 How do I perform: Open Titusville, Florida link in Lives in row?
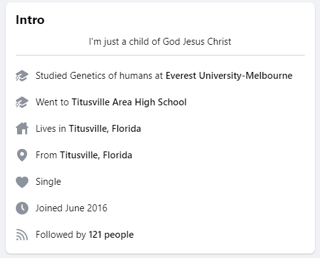tap(105, 129)
